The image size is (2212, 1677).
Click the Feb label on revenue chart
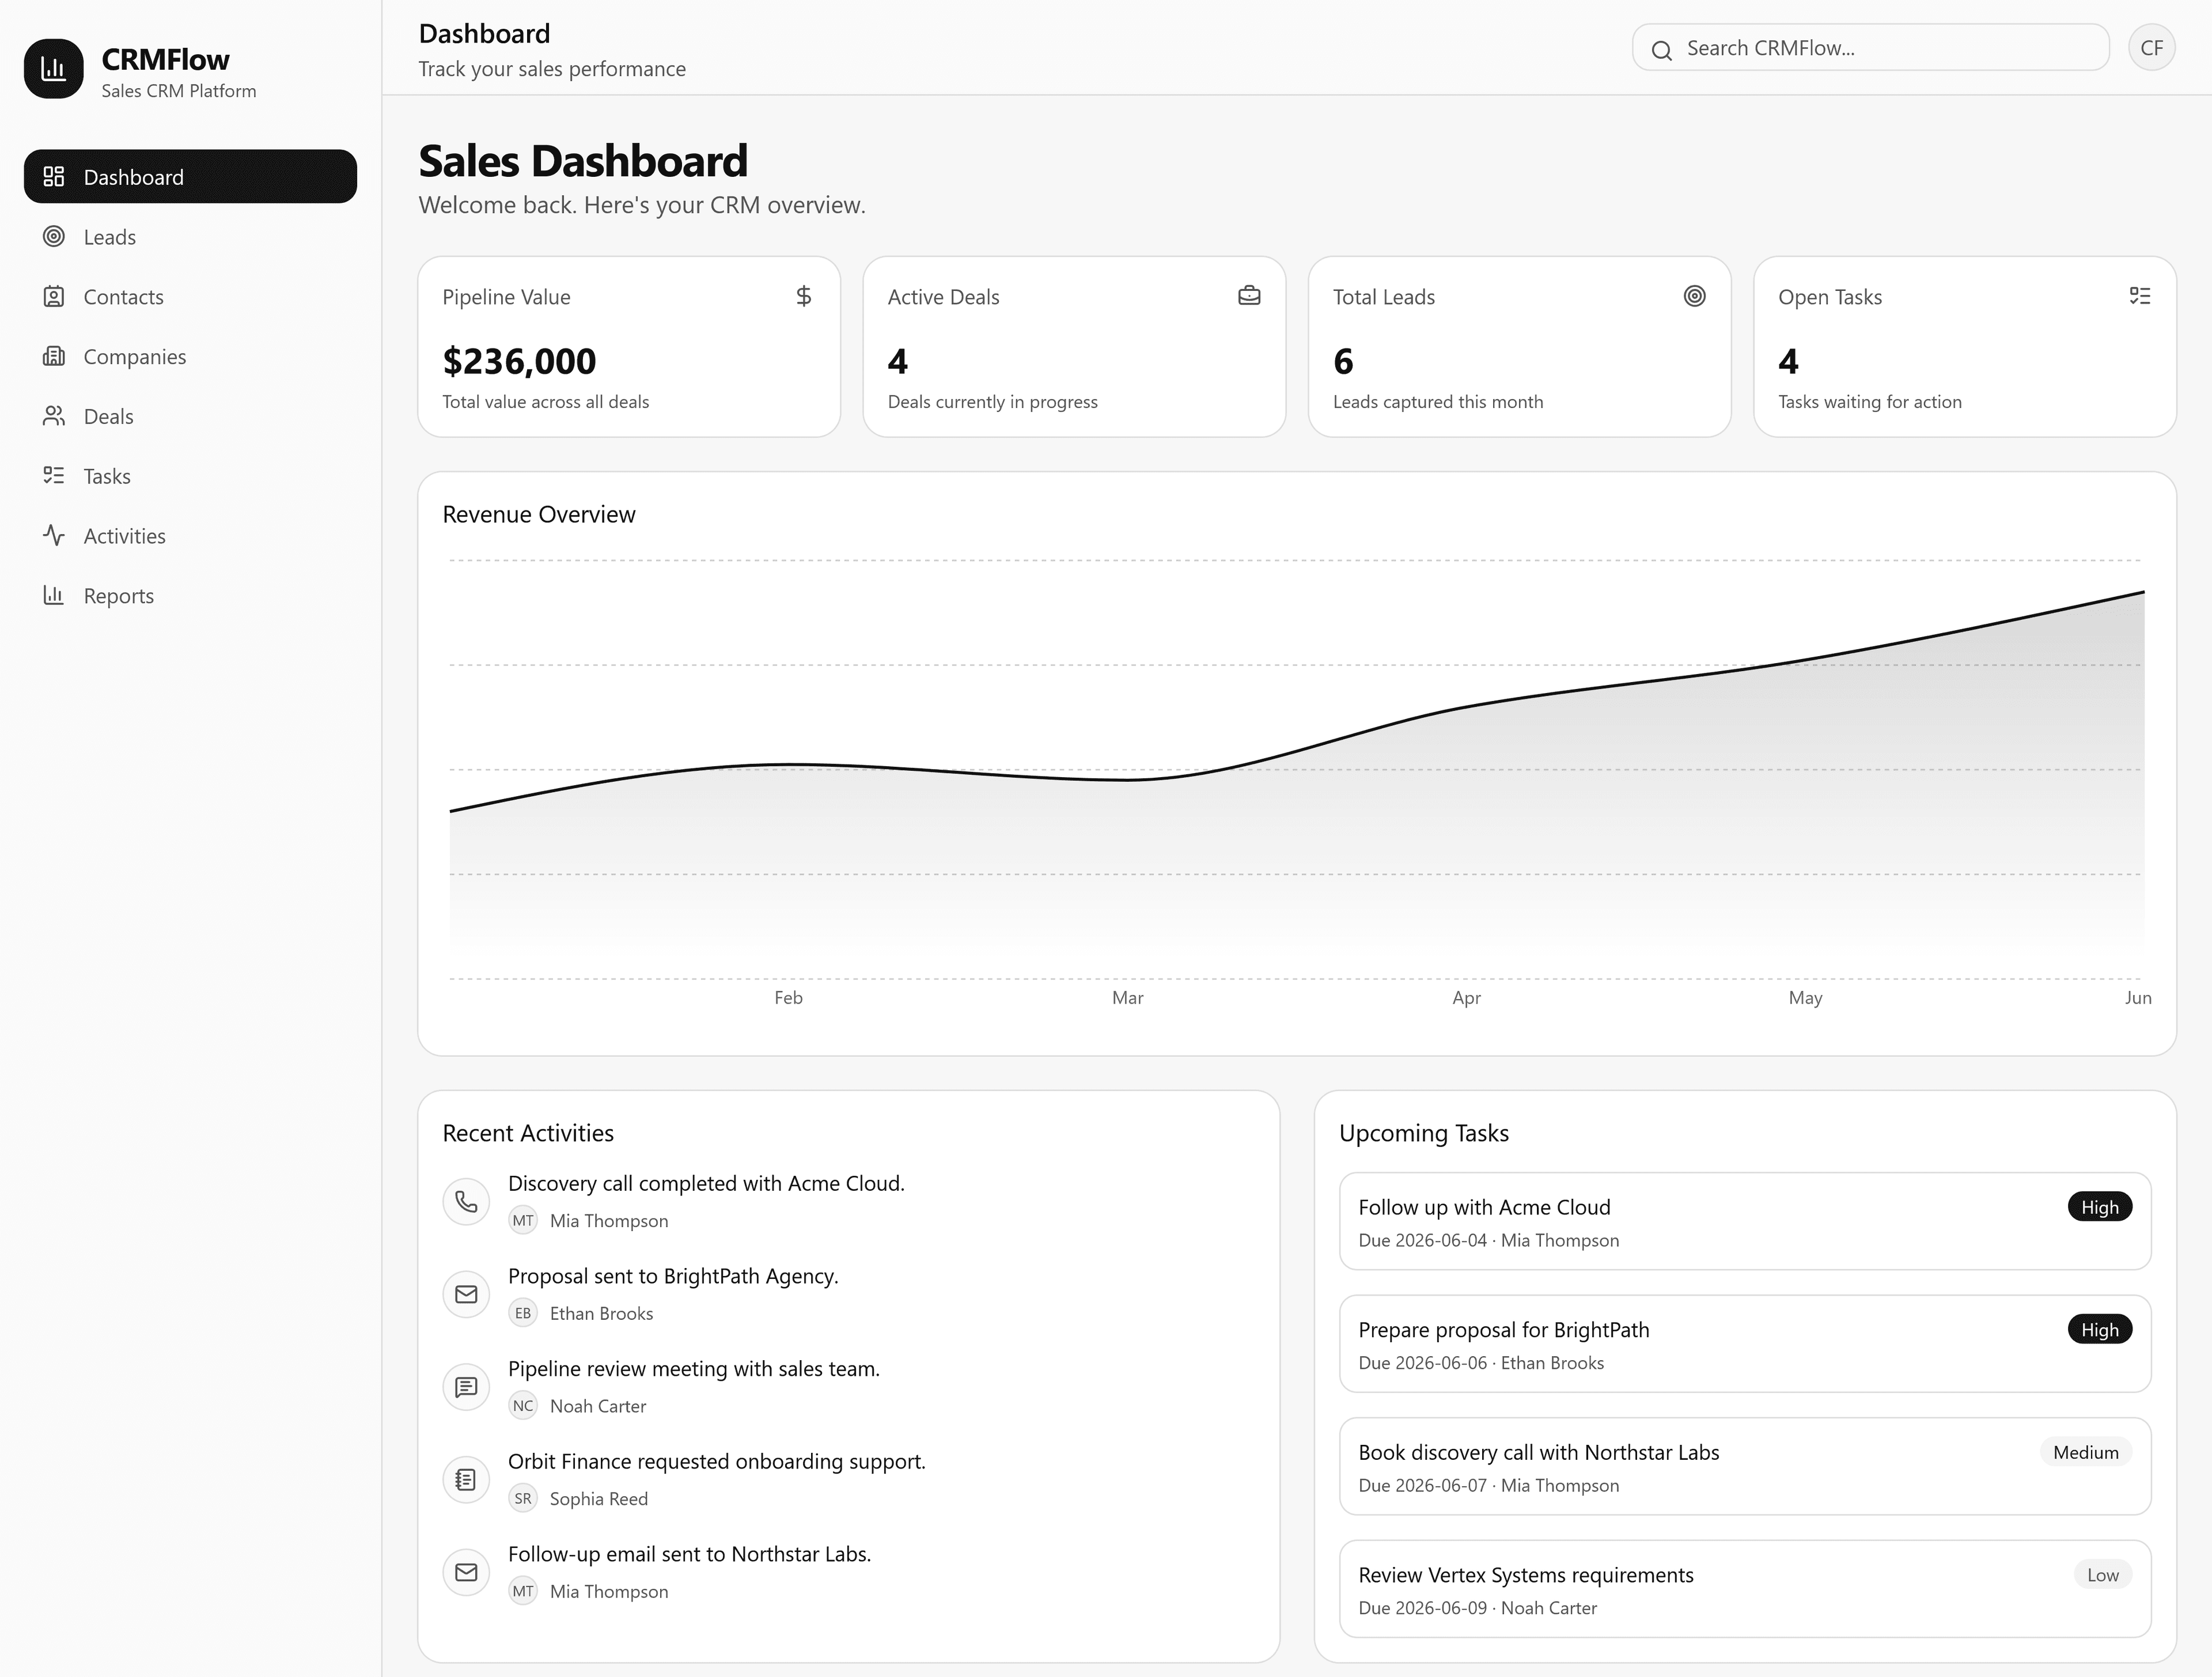(788, 998)
